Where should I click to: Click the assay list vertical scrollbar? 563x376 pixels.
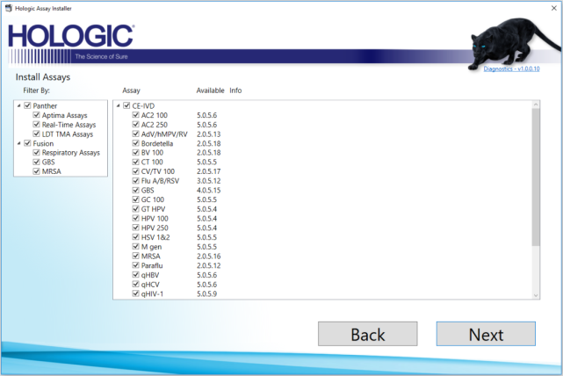[x=536, y=176]
